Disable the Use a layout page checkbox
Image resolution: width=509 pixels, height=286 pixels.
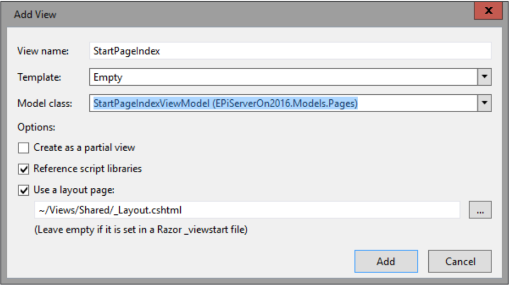24,191
